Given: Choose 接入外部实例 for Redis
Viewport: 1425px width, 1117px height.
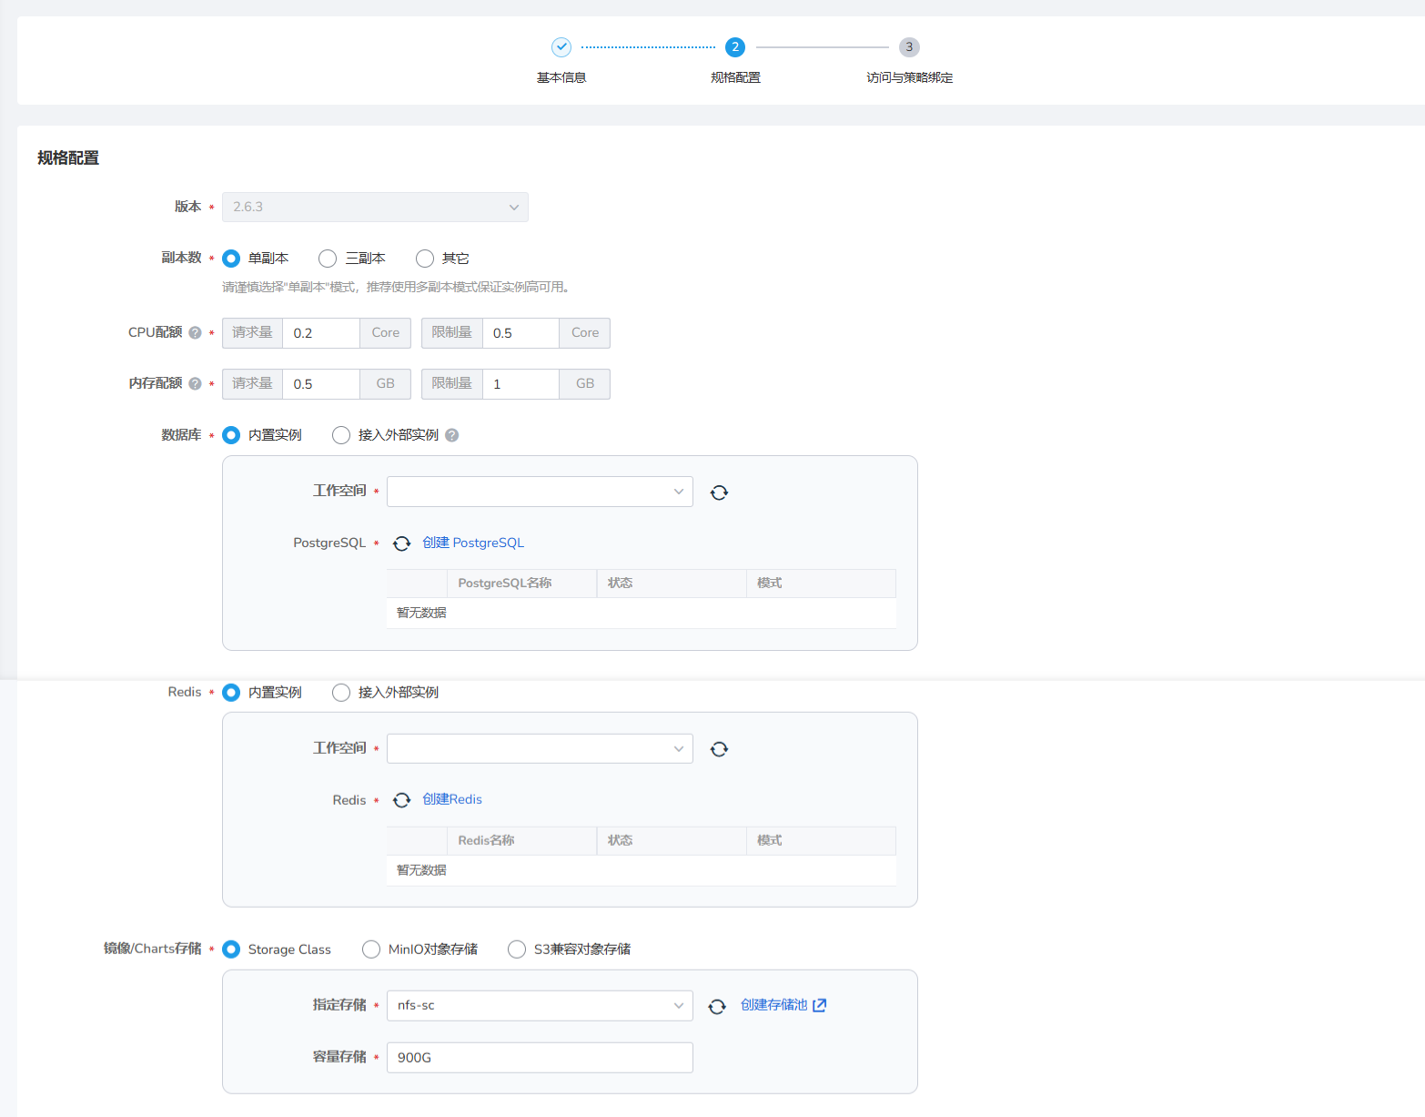Looking at the screenshot, I should [x=341, y=693].
